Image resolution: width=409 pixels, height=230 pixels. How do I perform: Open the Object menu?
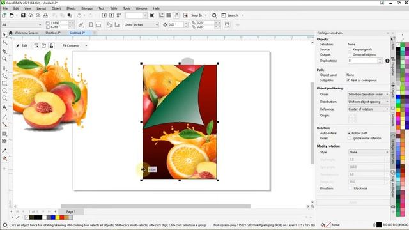56,8
